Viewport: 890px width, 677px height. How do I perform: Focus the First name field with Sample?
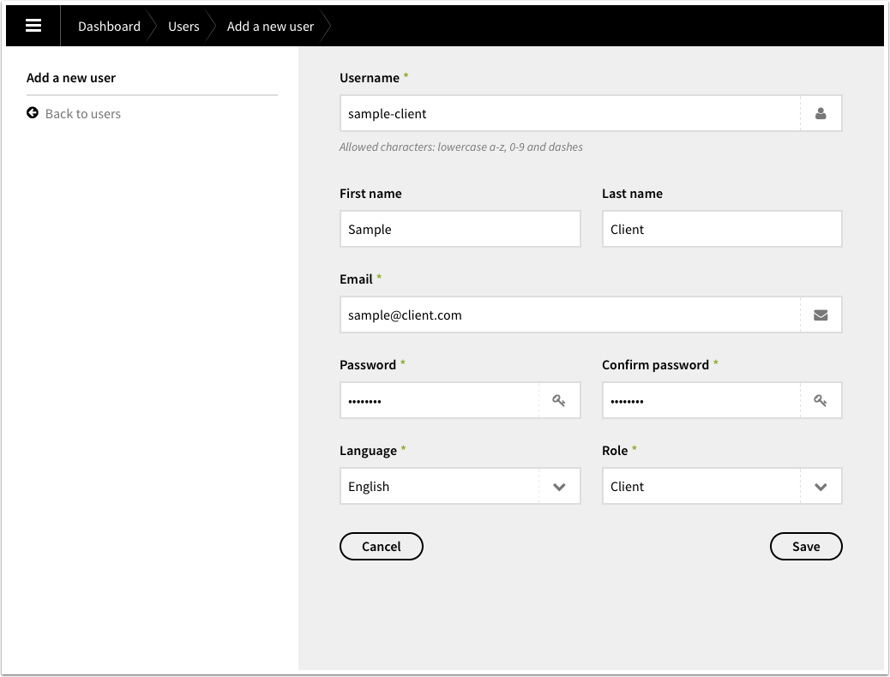click(x=460, y=230)
